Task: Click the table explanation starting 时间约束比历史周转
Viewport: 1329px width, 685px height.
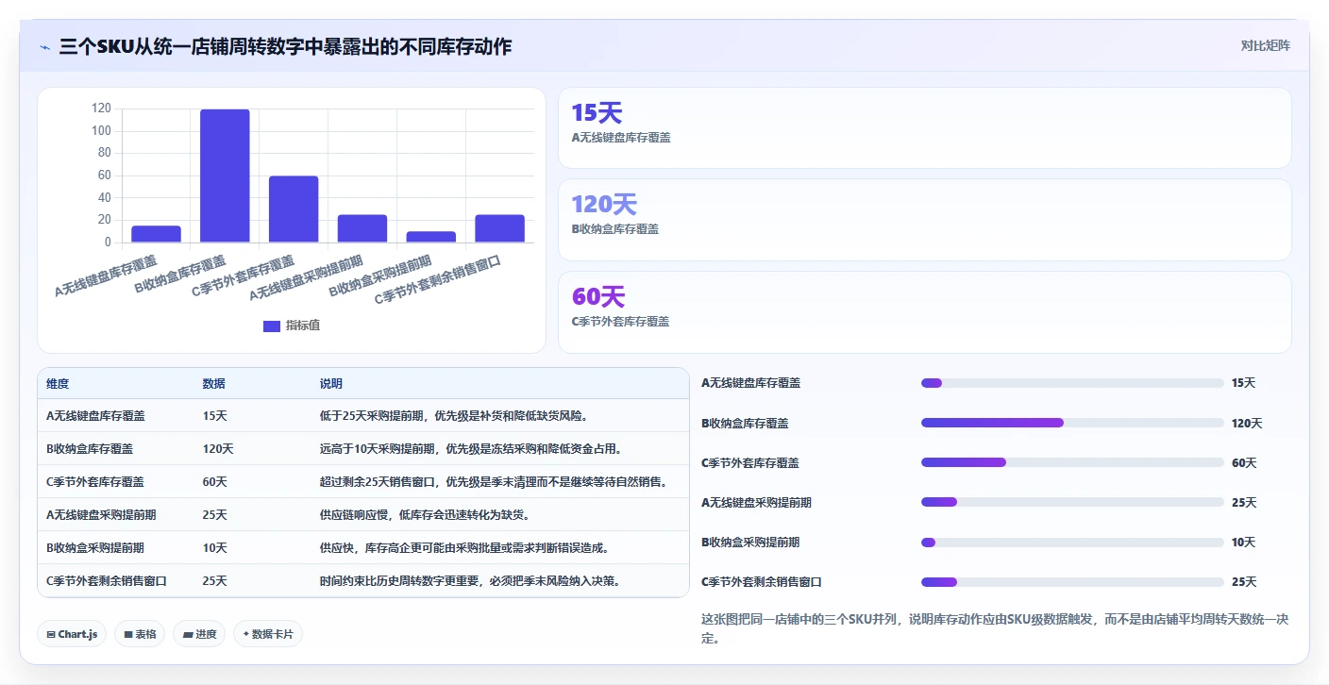Action: click(x=470, y=580)
